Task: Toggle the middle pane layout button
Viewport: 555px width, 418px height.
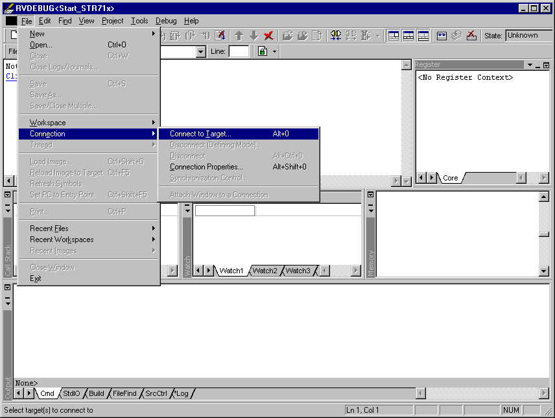Action: tap(408, 36)
